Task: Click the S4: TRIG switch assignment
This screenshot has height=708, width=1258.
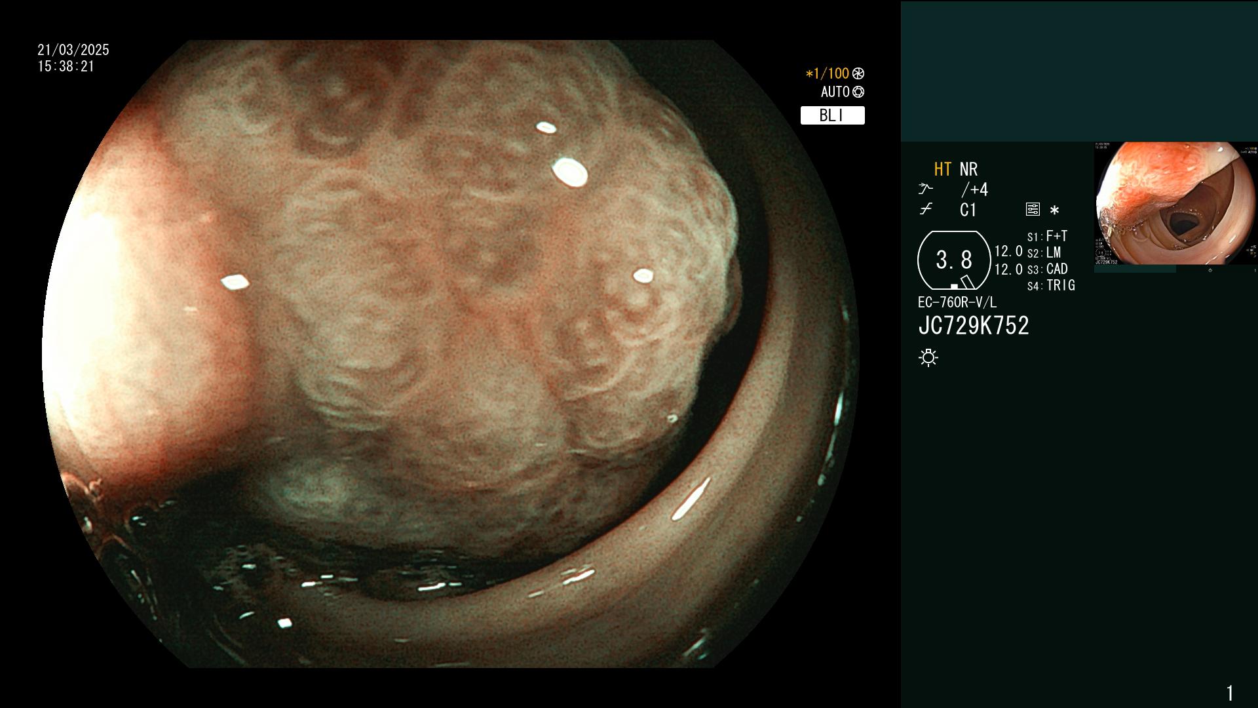Action: click(1051, 286)
